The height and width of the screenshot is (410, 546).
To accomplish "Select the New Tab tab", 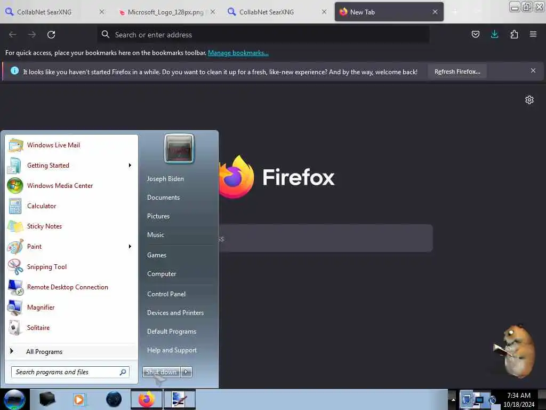I will (389, 12).
